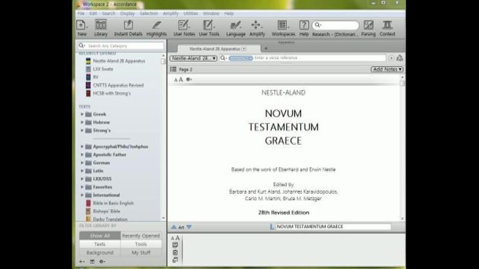Select the Show All library filter
479x269 pixels.
point(99,236)
